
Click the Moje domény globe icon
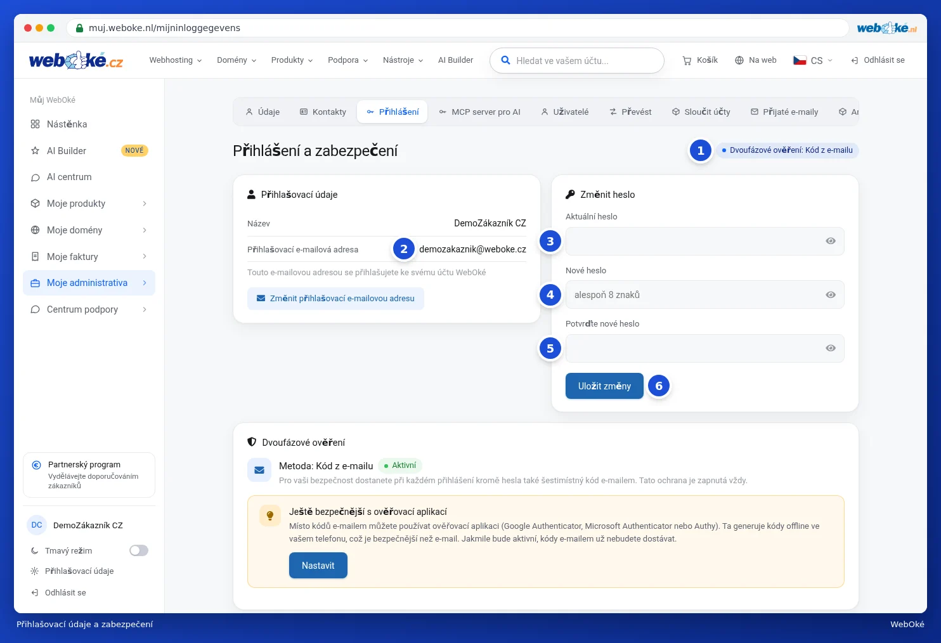coord(36,230)
